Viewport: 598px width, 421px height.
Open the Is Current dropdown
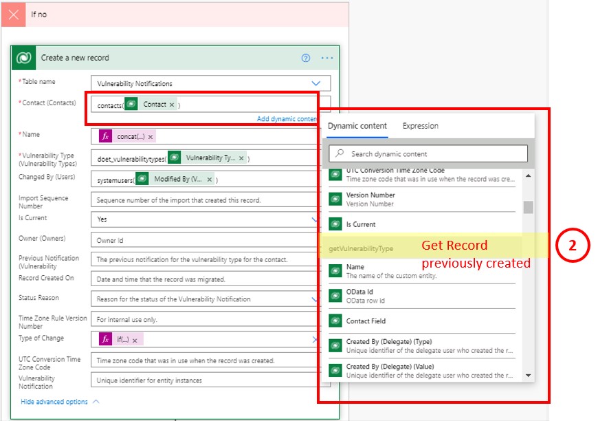(315, 219)
